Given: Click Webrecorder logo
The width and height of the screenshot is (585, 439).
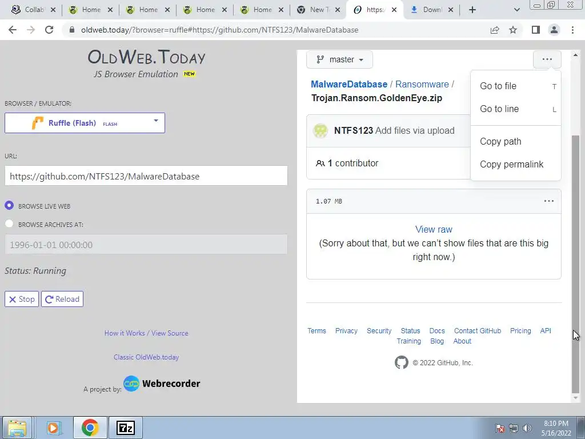Looking at the screenshot, I should (162, 384).
